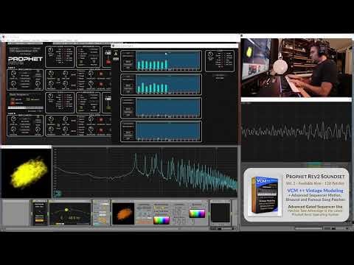Adjust the bottom-right knob in Layer B filter section
354x265 pixels.
[38, 130]
